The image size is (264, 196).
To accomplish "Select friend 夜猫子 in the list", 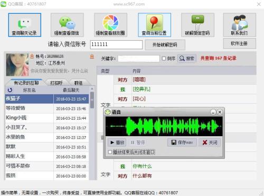I will [x=47, y=99].
